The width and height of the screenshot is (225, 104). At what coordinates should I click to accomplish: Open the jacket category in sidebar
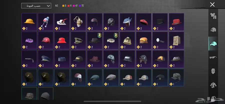click(213, 85)
